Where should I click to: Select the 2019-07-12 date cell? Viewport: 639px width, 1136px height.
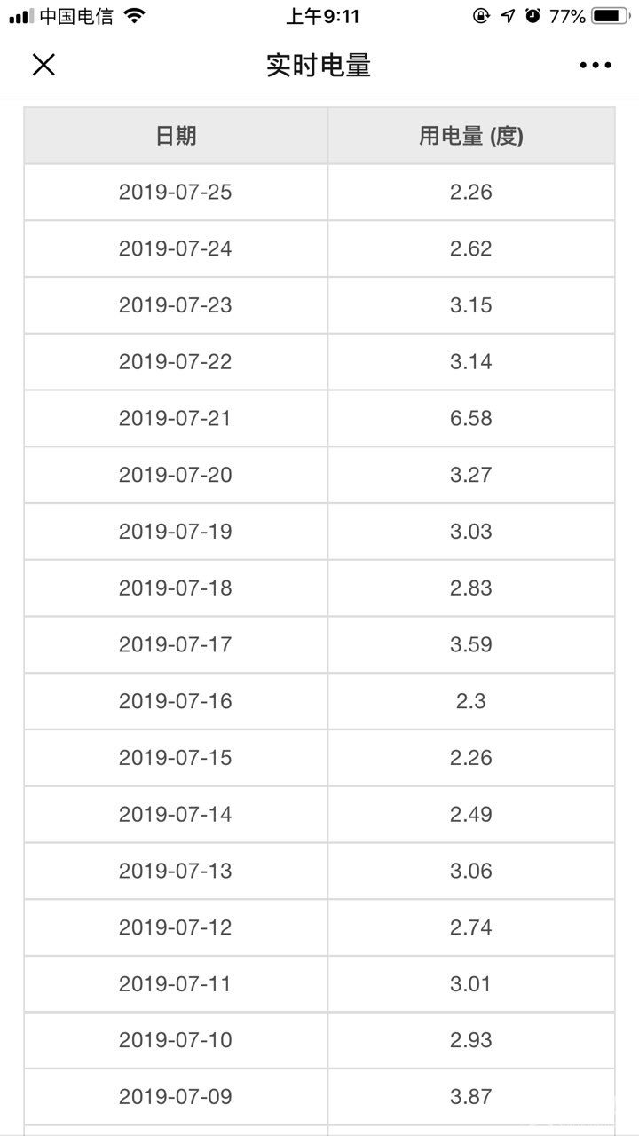[x=176, y=927]
